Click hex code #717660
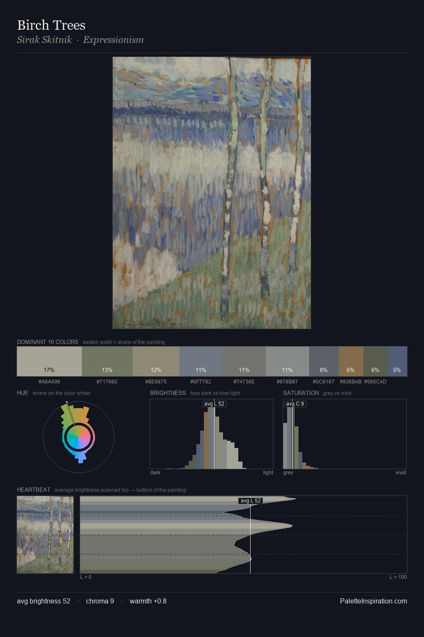 tap(107, 382)
